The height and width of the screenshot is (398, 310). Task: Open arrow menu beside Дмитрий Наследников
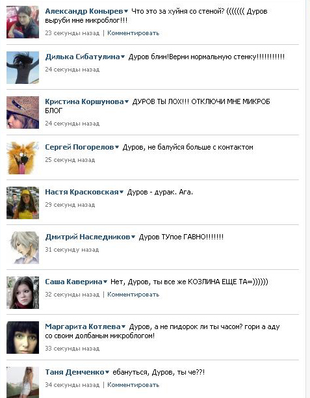point(133,237)
